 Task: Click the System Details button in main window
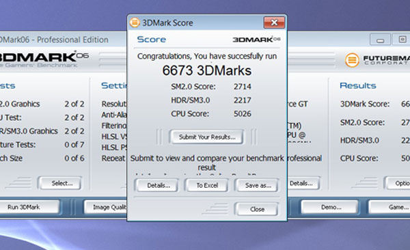(x=303, y=183)
